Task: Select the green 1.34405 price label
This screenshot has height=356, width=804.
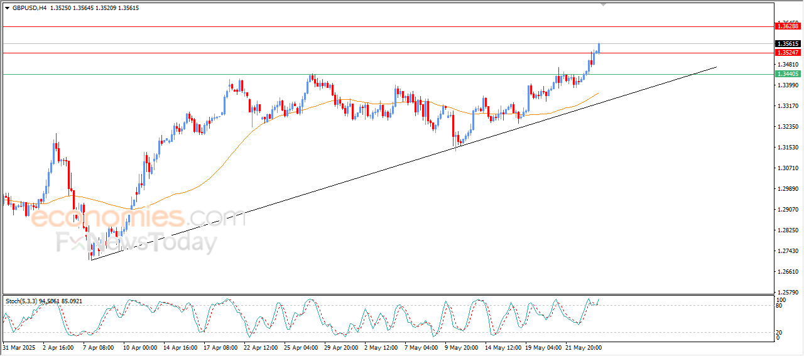Action: coord(788,74)
